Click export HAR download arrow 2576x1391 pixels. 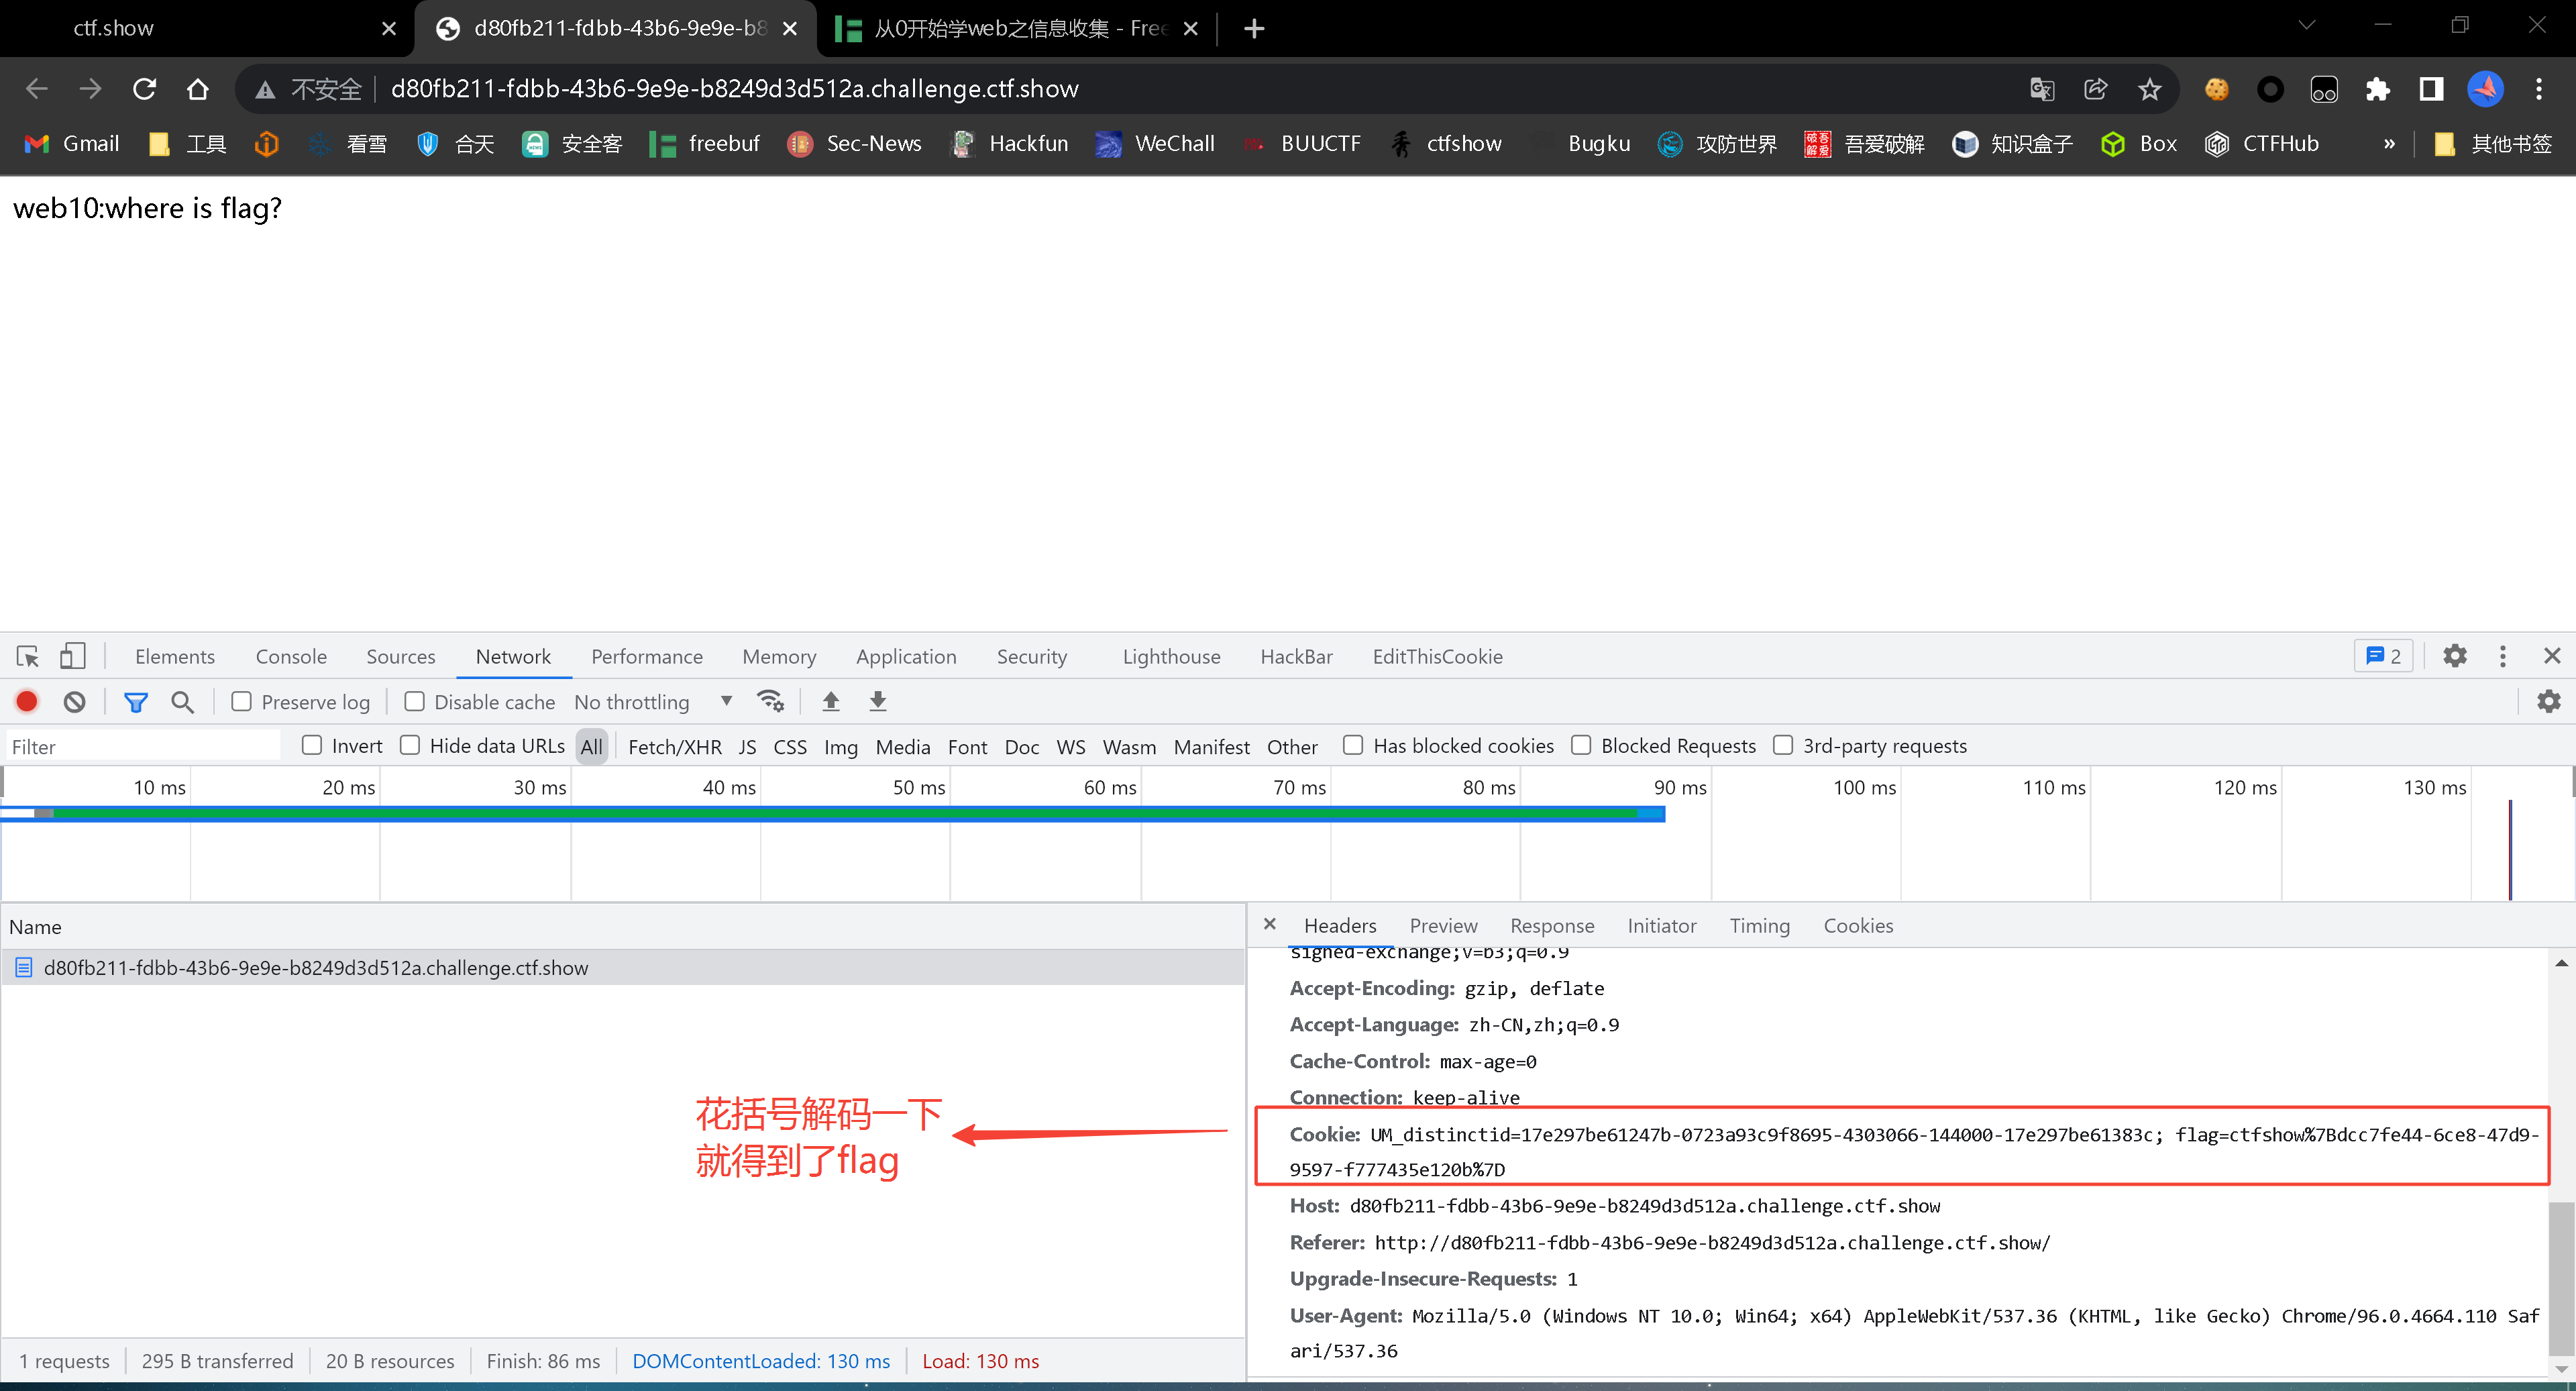click(877, 702)
